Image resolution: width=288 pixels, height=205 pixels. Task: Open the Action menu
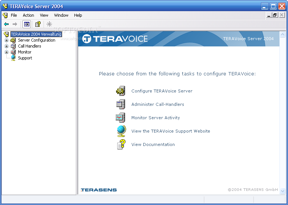click(28, 15)
